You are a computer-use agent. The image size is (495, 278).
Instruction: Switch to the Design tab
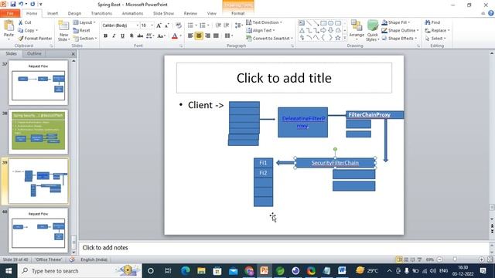pos(74,13)
